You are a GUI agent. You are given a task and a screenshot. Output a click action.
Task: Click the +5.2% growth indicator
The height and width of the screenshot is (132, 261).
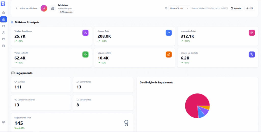pos(102,63)
